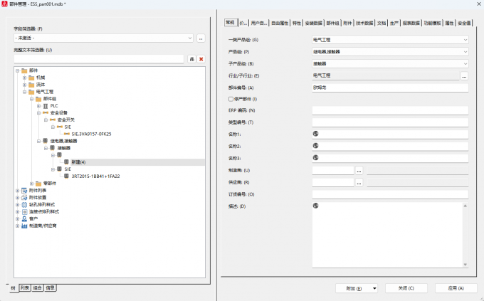Clear the full-text filter with red X
Image resolution: width=484 pixels, height=301 pixels.
pos(201,59)
